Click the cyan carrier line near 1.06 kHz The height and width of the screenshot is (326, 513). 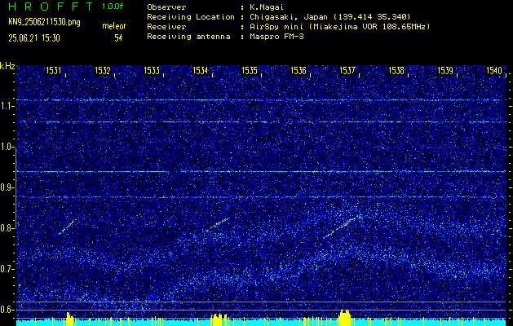point(261,122)
